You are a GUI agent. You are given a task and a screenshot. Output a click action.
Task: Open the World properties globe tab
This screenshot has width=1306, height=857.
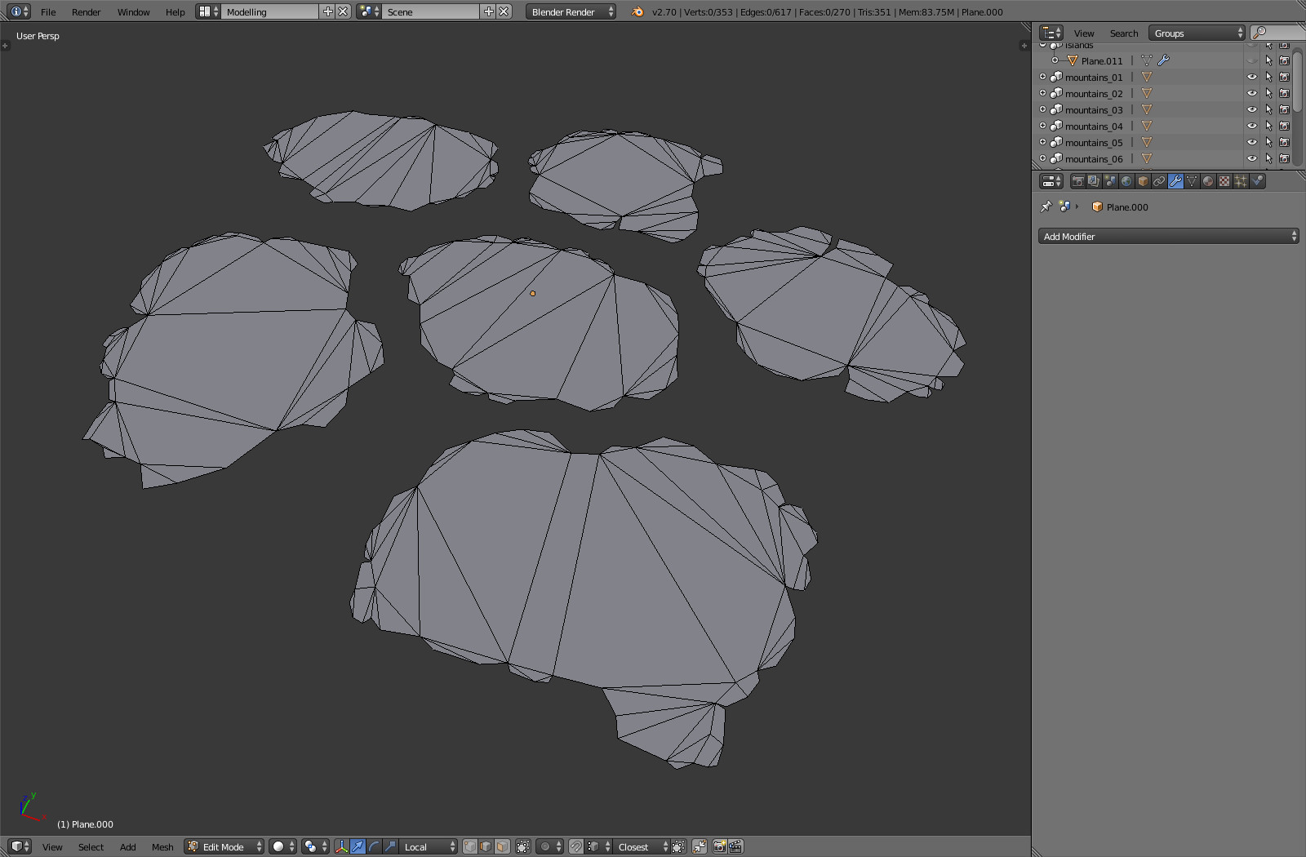coord(1126,181)
